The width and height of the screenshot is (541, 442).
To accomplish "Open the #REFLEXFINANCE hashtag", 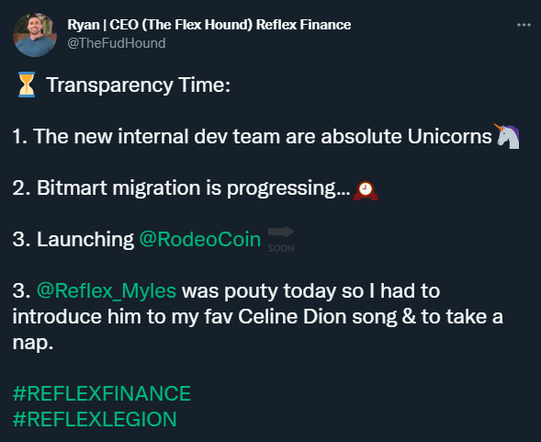I will [x=102, y=393].
